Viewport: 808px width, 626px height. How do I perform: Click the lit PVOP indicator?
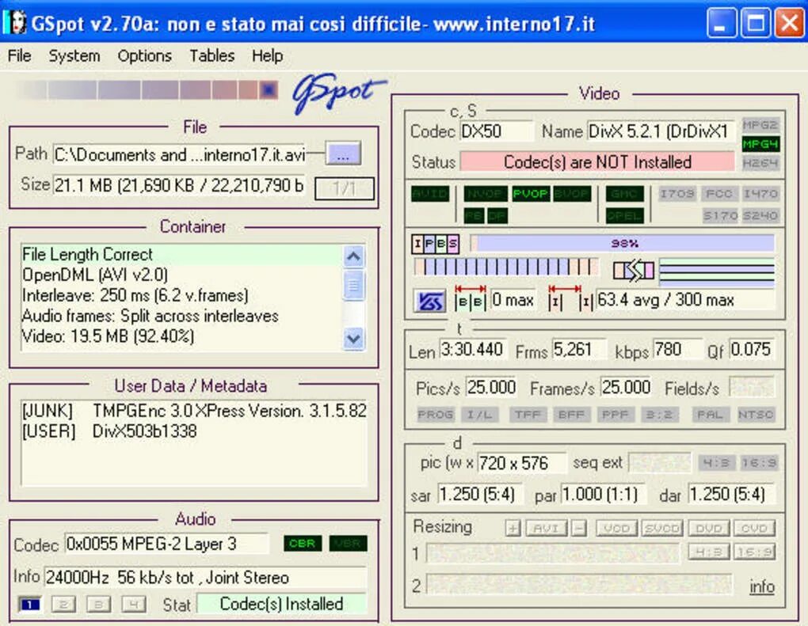531,194
